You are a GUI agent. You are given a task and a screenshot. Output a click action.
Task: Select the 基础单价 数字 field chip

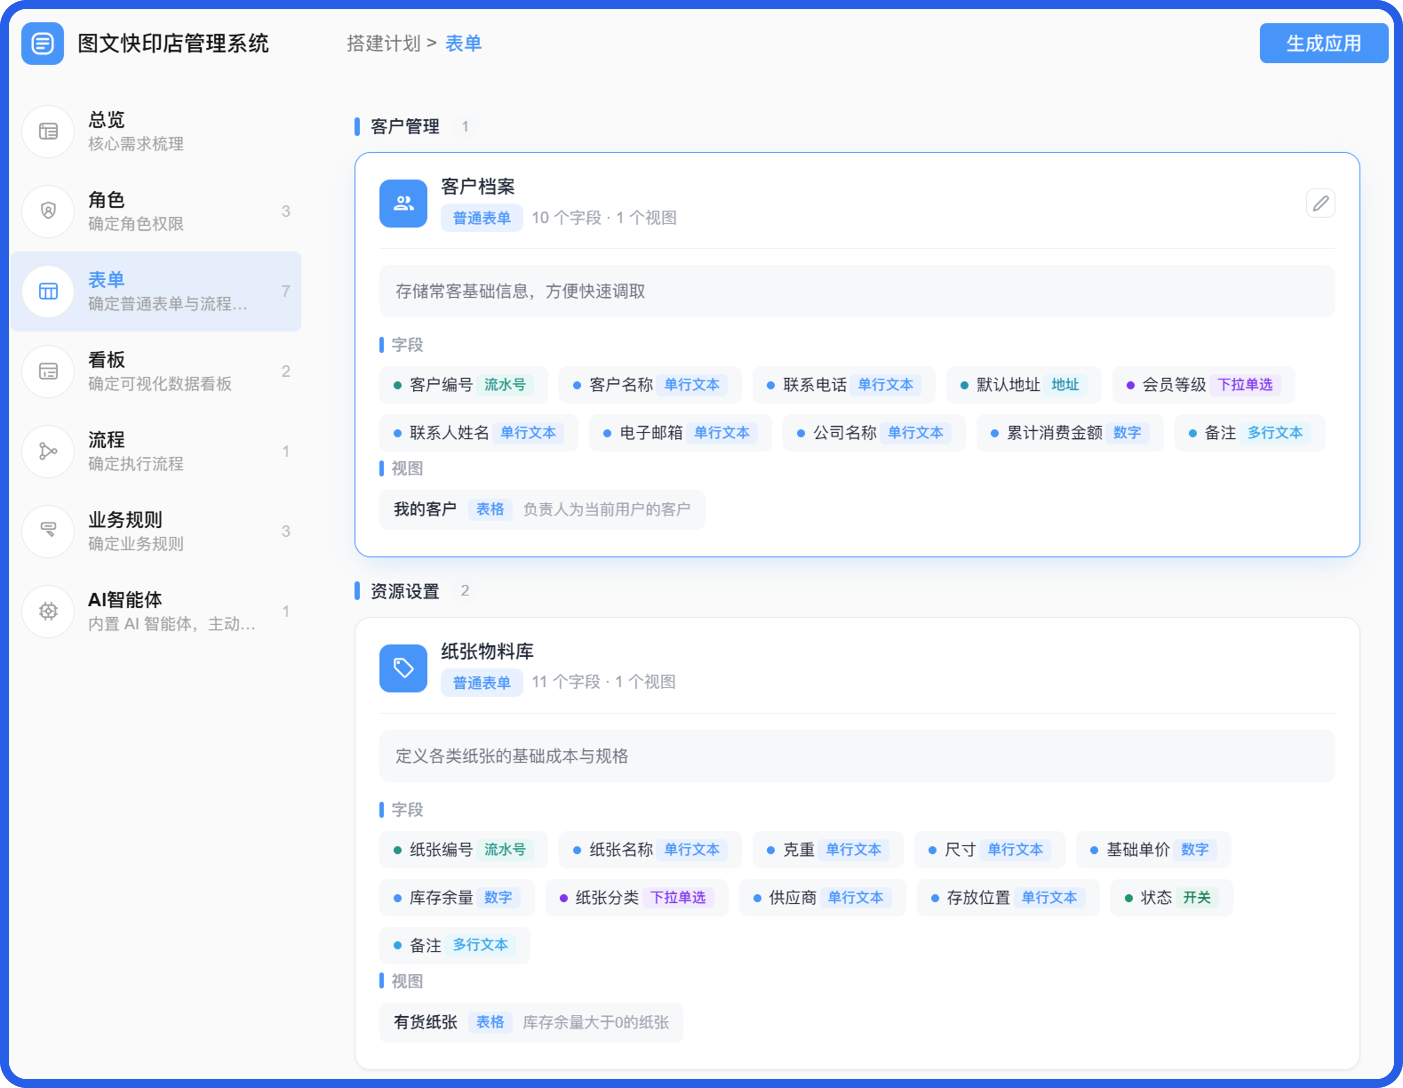[1153, 849]
